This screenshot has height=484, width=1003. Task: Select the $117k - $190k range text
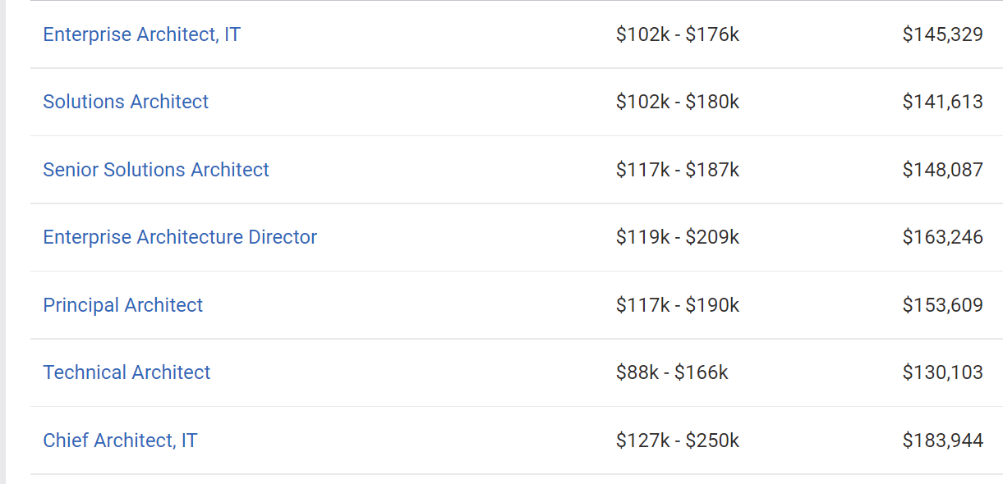(677, 305)
